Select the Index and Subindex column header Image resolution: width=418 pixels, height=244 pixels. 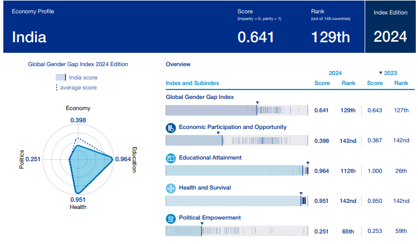point(192,83)
